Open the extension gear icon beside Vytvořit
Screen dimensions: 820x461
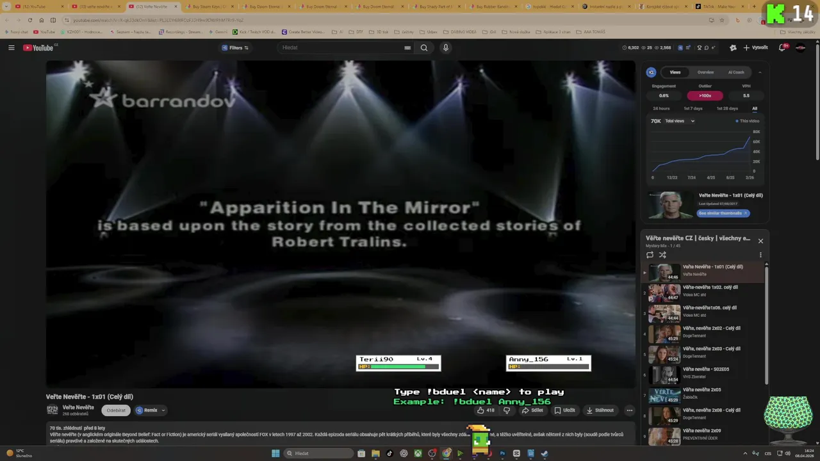point(733,47)
